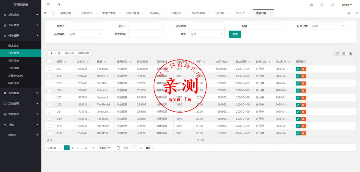Image resolution: width=360 pixels, height=172 pixels.
Task: Check the checkbox for row 230
Action: tap(50, 119)
